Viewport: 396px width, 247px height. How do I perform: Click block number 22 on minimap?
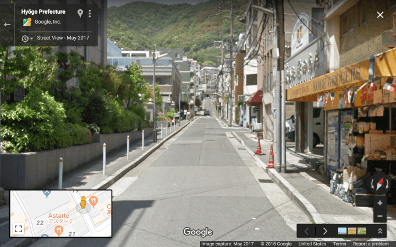point(40,223)
